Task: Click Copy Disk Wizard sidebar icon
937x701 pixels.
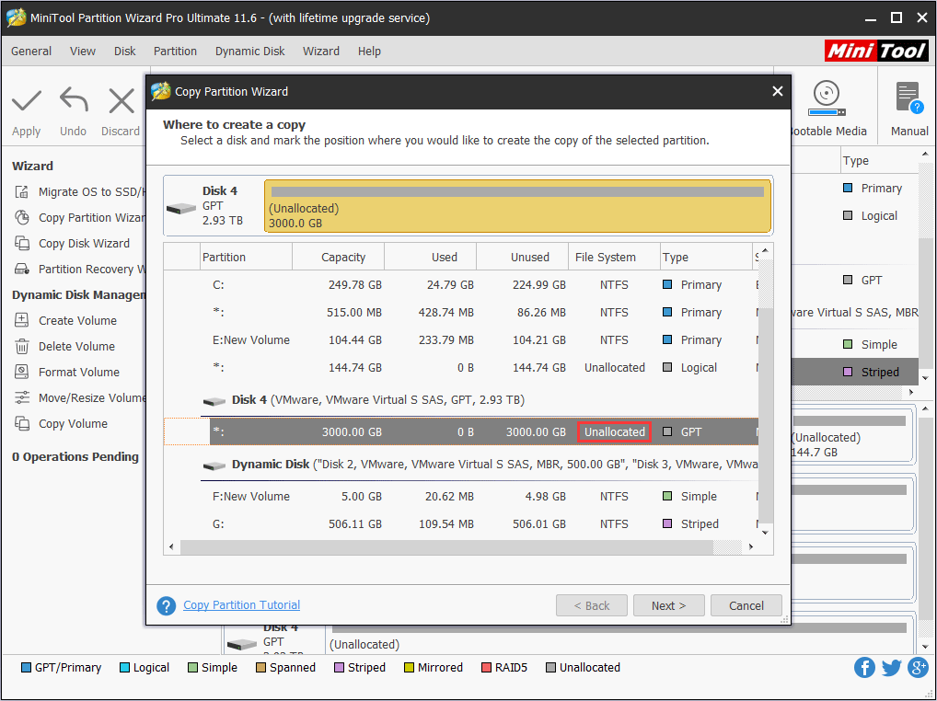Action: coord(22,243)
